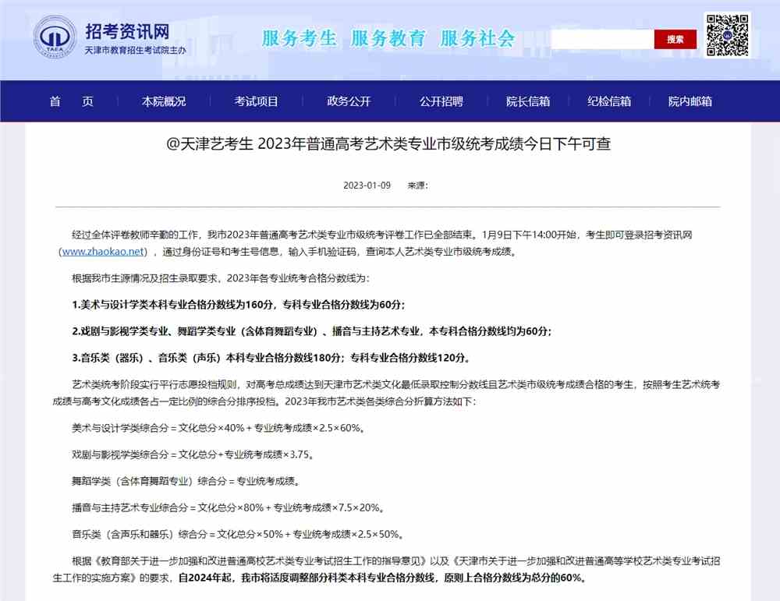Open the 考试项目 navigation item
Viewport: 780px width, 601px height.
pos(256,101)
